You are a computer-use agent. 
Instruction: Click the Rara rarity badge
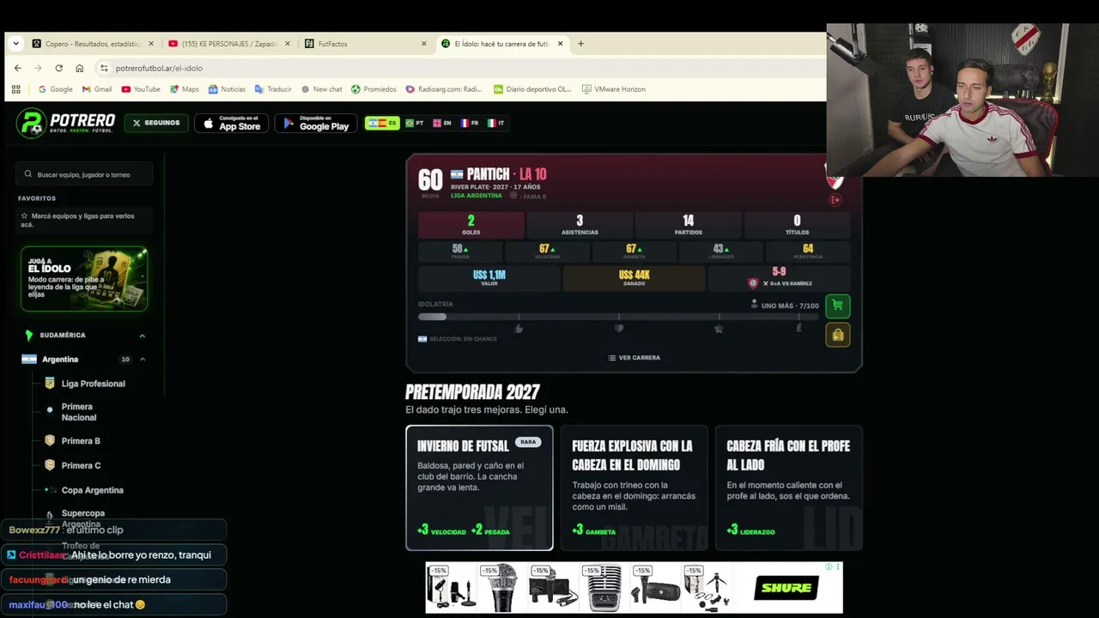click(528, 442)
